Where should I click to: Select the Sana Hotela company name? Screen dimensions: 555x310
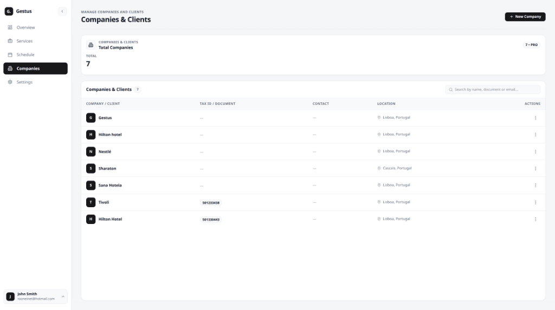click(110, 185)
